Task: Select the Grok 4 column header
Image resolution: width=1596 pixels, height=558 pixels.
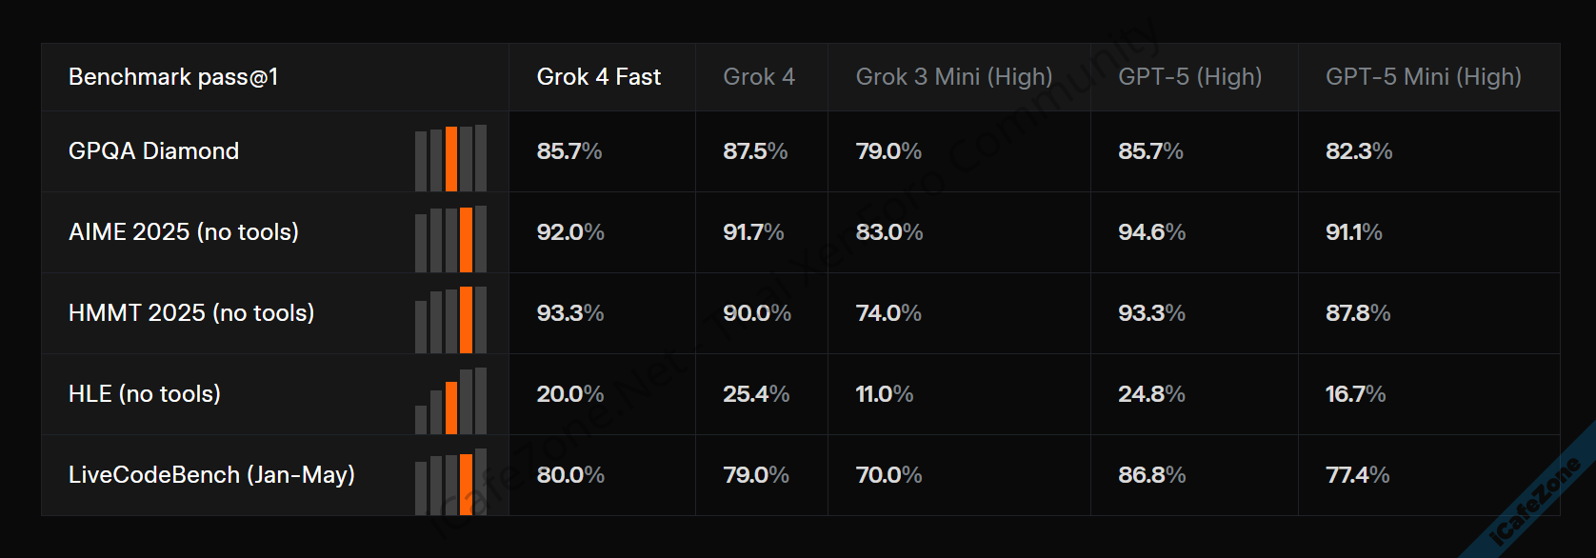Action: (759, 77)
